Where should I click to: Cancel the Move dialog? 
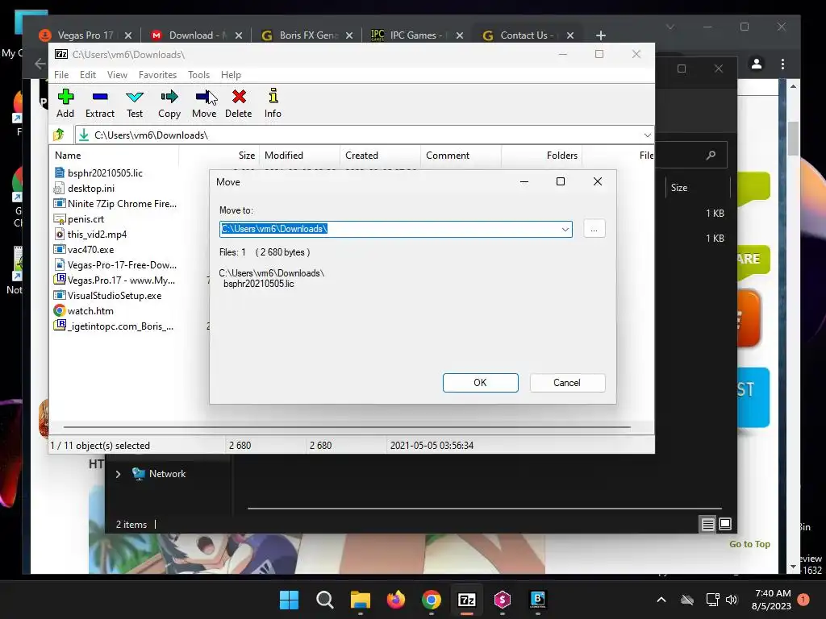567,383
